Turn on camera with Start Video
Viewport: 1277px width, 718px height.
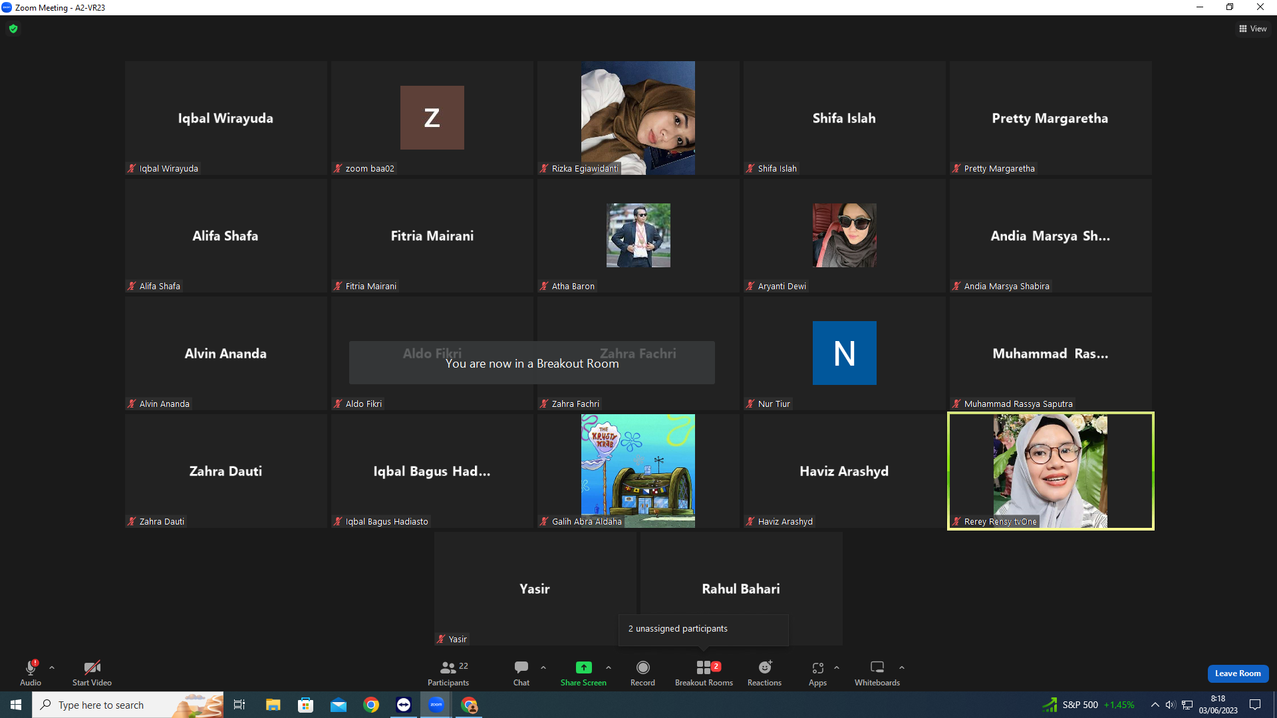(92, 673)
